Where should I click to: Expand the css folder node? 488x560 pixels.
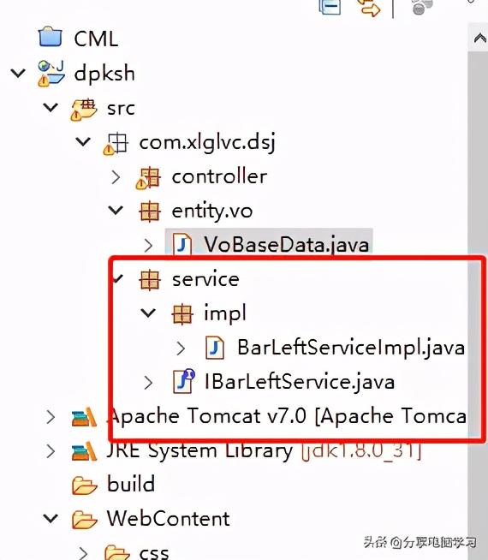83,553
